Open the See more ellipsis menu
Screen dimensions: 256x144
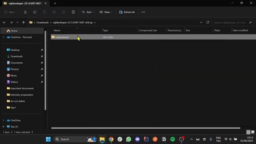tap(143, 12)
